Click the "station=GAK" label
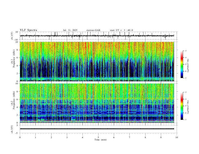This screenshot has width=199, height=154. pos(93,30)
